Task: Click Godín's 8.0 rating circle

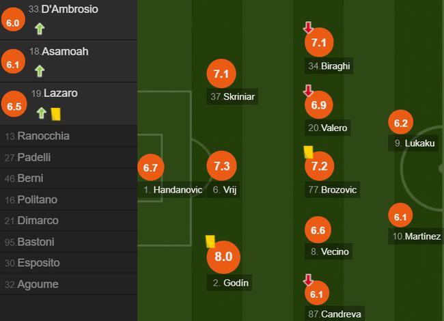Action: [x=223, y=257]
